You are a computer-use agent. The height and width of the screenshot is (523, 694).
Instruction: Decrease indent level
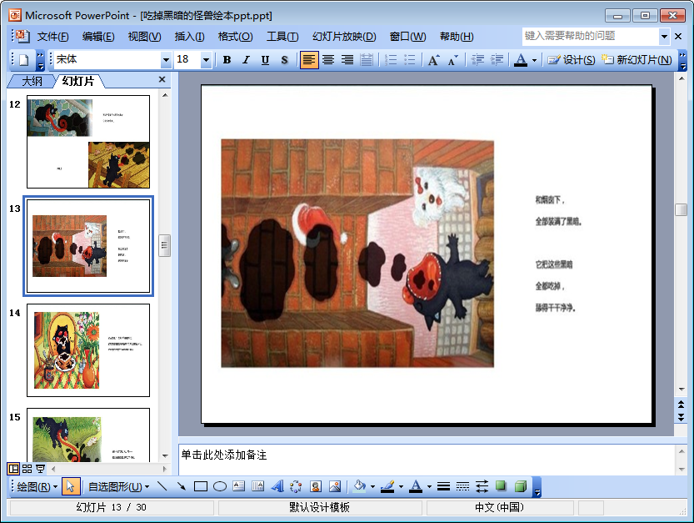[477, 60]
